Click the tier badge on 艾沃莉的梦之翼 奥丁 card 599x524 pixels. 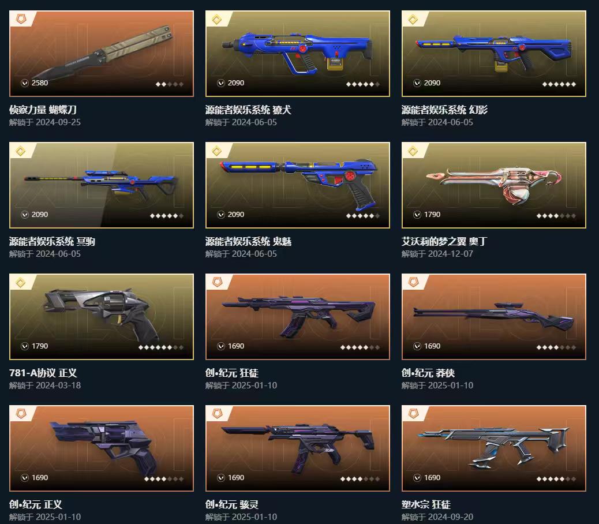tap(413, 151)
